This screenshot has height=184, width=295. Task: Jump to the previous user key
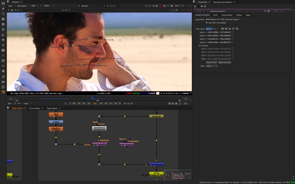coord(222,28)
